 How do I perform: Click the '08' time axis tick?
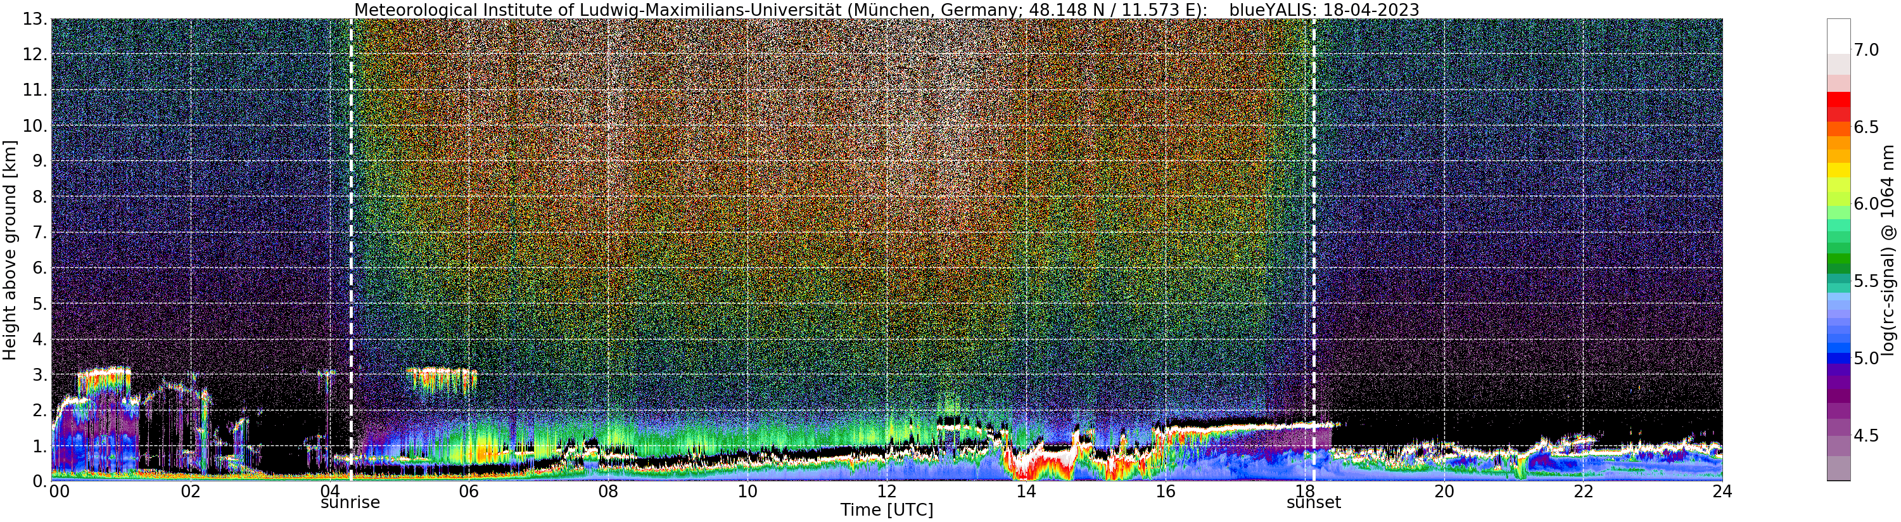[608, 491]
